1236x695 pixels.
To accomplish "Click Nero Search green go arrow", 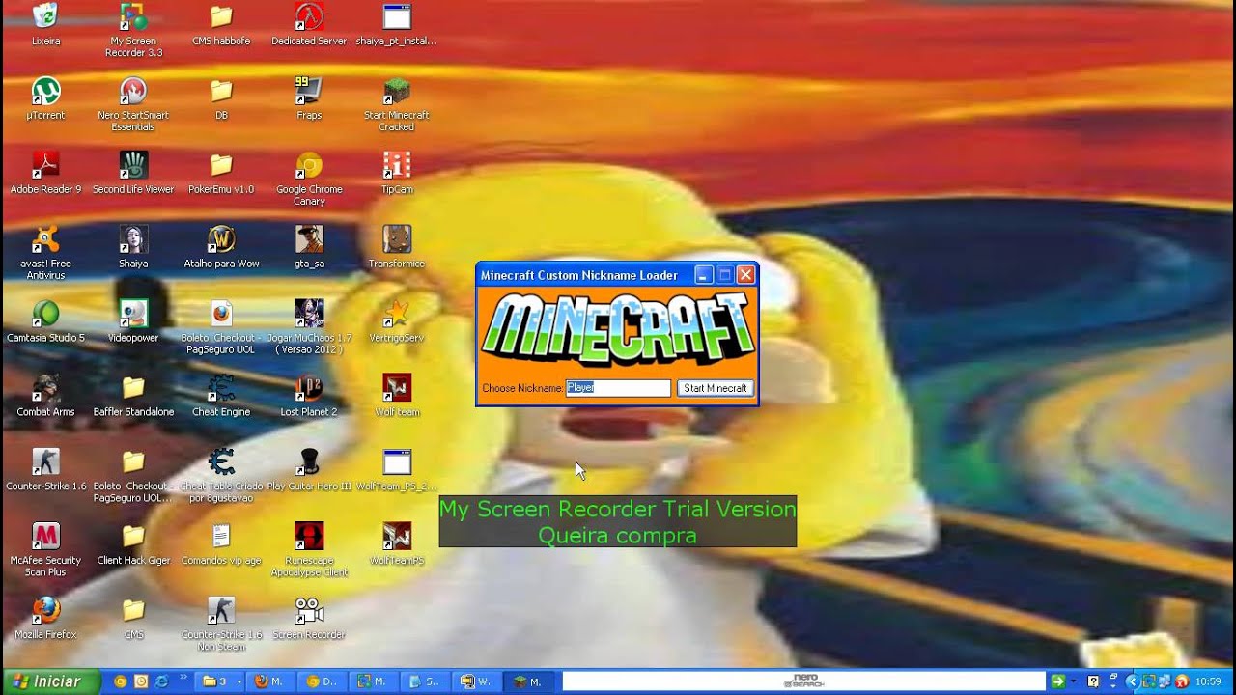I will click(1058, 681).
